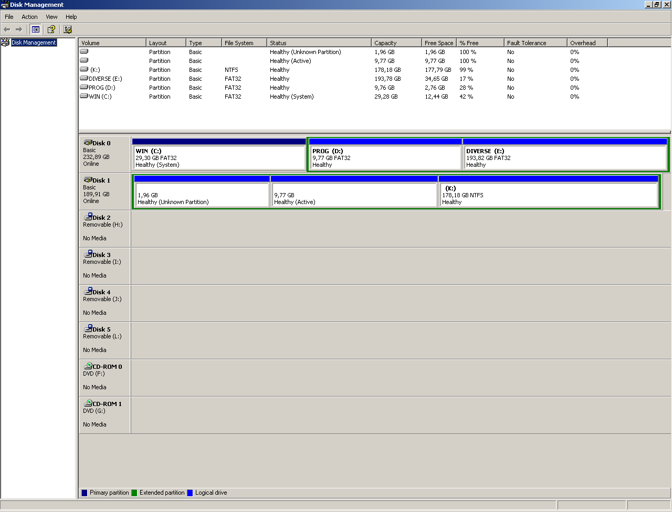Select the (K:) 178,18 GB NTFS block
This screenshot has width=672, height=512.
[549, 191]
